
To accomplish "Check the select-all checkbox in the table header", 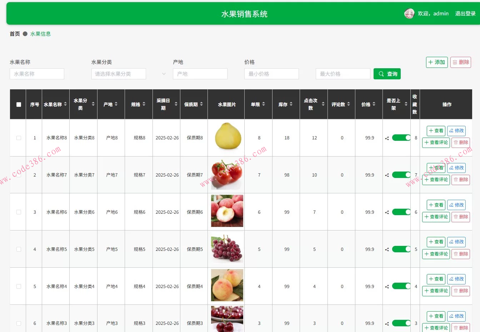I will (x=18, y=104).
